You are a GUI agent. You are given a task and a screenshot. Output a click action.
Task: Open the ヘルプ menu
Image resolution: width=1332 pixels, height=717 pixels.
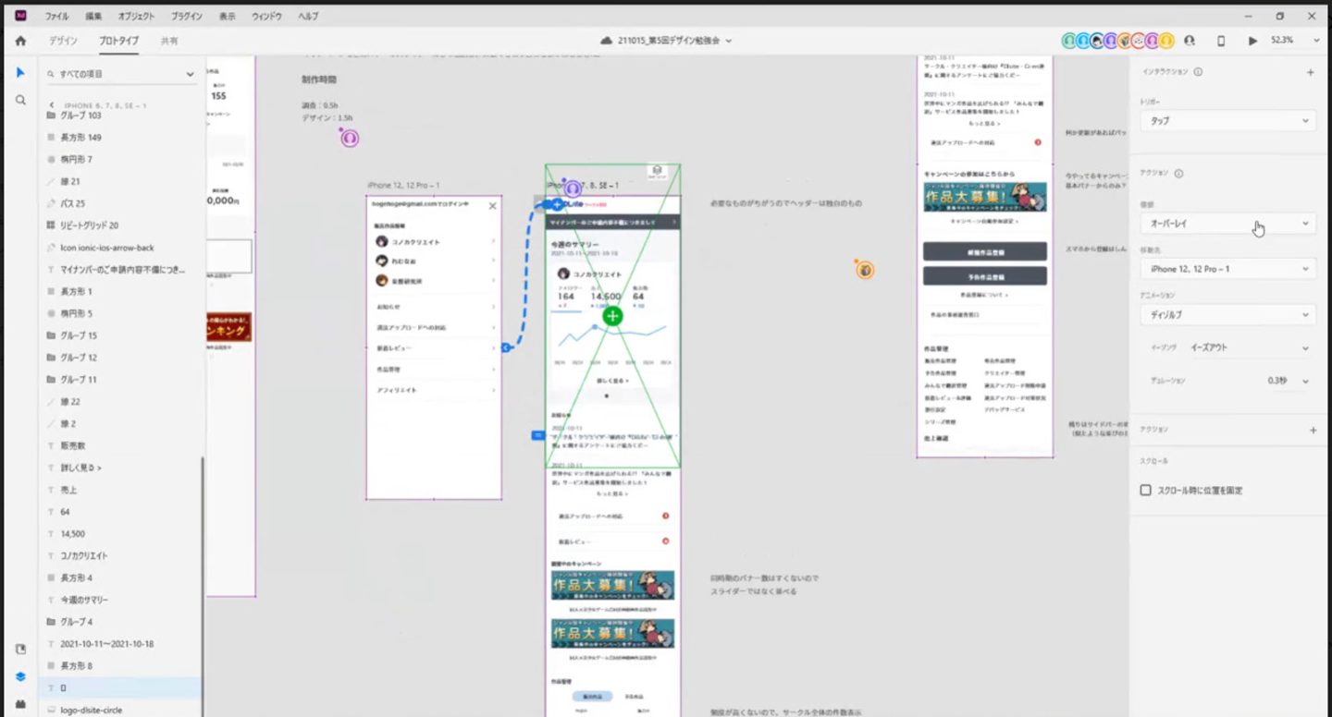point(308,17)
